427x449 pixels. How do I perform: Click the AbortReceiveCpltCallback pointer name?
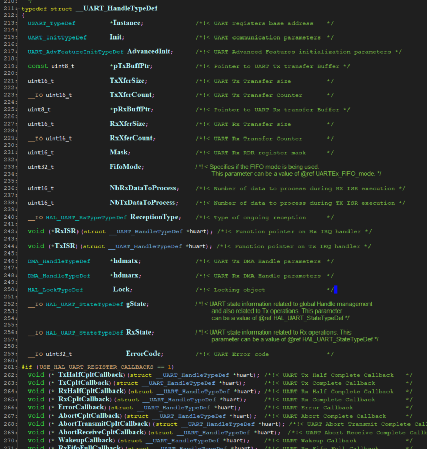tap(101, 432)
